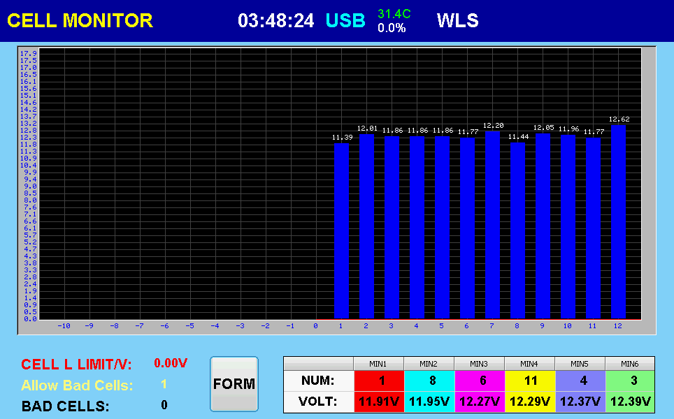The width and height of the screenshot is (674, 419).
Task: Click the green 12.39V voltage cell
Action: 629,402
